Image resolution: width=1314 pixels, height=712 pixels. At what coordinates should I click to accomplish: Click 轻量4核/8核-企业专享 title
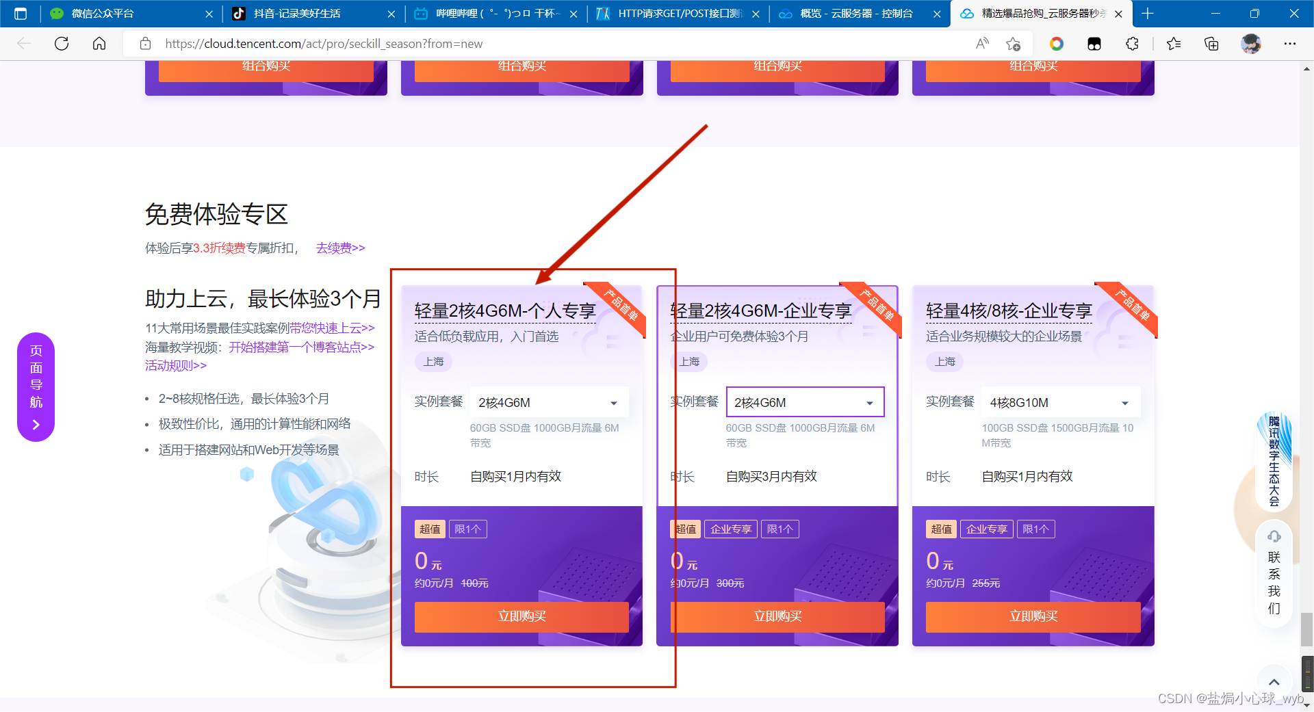click(x=1009, y=311)
